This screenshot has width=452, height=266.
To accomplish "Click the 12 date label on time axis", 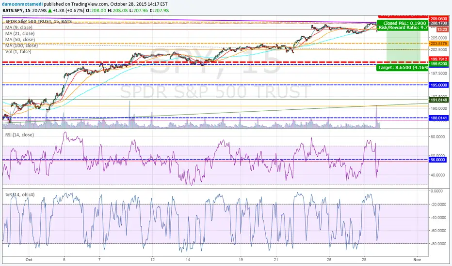I will click(152, 260).
